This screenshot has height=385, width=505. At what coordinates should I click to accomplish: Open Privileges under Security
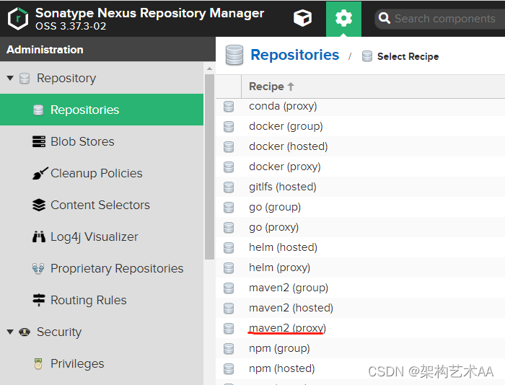(77, 363)
